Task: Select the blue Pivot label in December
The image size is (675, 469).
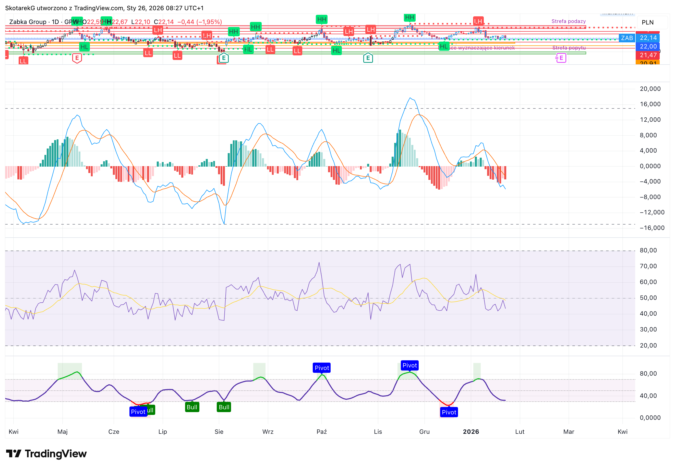Action: (449, 412)
